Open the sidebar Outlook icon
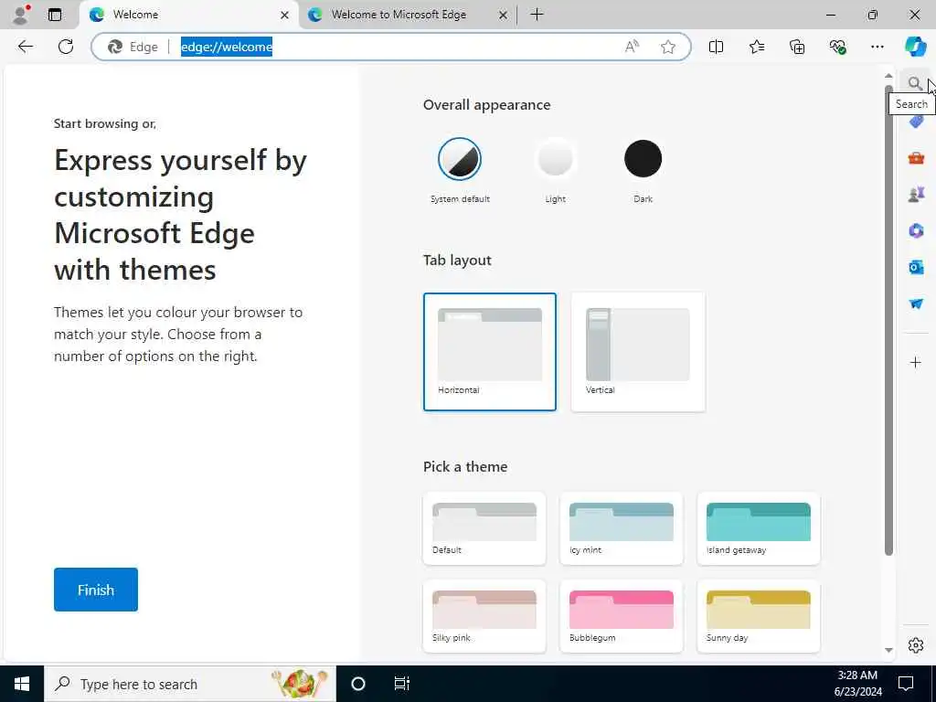 916,268
